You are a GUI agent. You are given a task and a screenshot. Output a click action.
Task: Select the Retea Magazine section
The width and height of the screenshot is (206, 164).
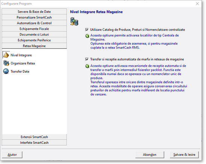pos(34,46)
